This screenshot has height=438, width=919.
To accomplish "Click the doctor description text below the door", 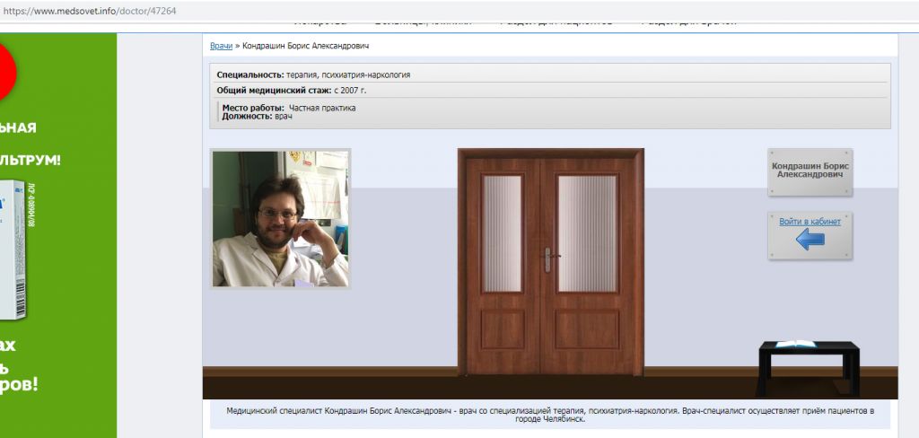I will 549,414.
